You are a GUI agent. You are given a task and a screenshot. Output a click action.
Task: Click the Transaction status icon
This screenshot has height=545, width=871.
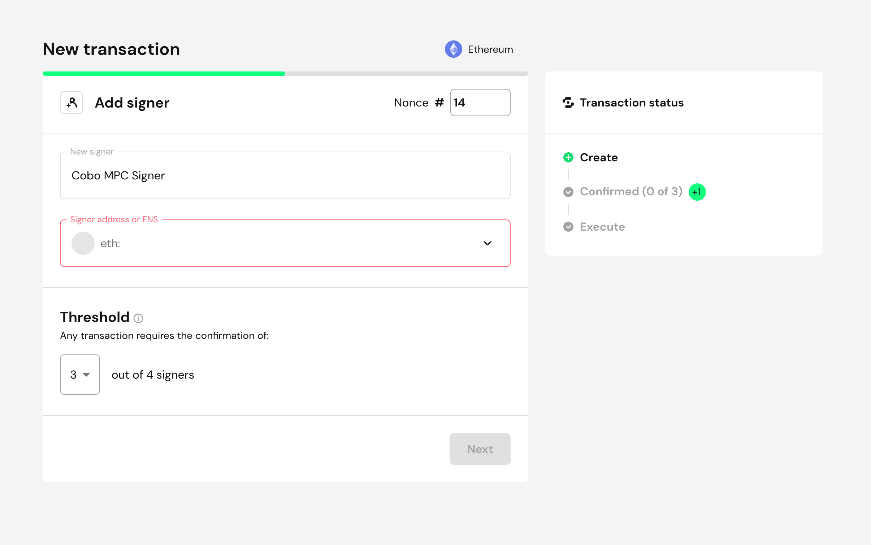pyautogui.click(x=568, y=103)
